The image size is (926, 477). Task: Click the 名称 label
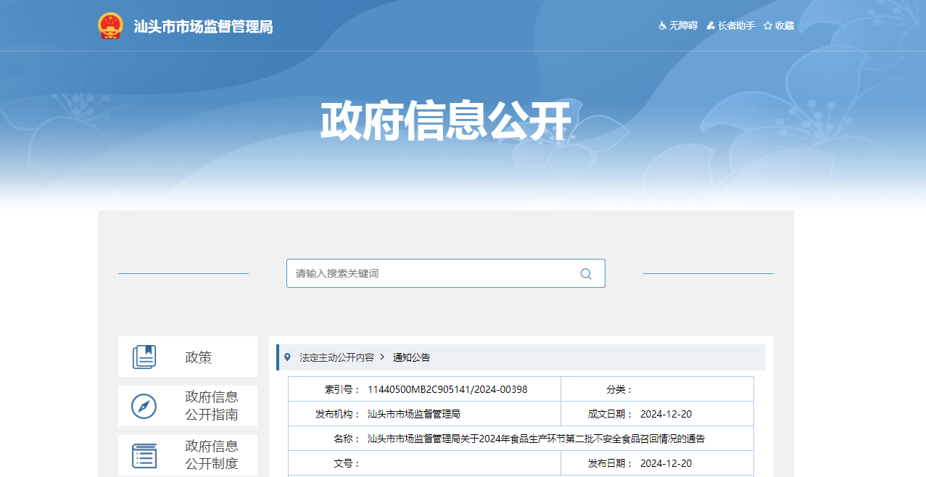347,439
